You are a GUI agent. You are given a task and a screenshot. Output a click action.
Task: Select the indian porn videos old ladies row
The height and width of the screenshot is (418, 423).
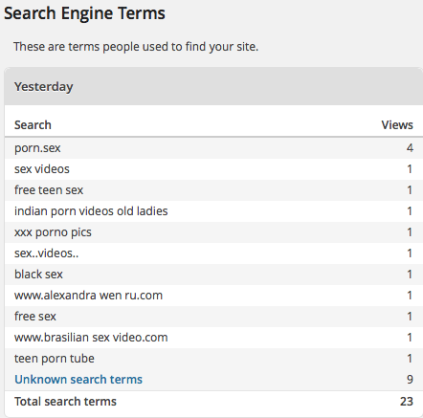pyautogui.click(x=213, y=211)
